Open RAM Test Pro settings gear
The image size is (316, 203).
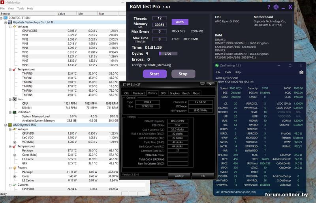tap(276, 7)
